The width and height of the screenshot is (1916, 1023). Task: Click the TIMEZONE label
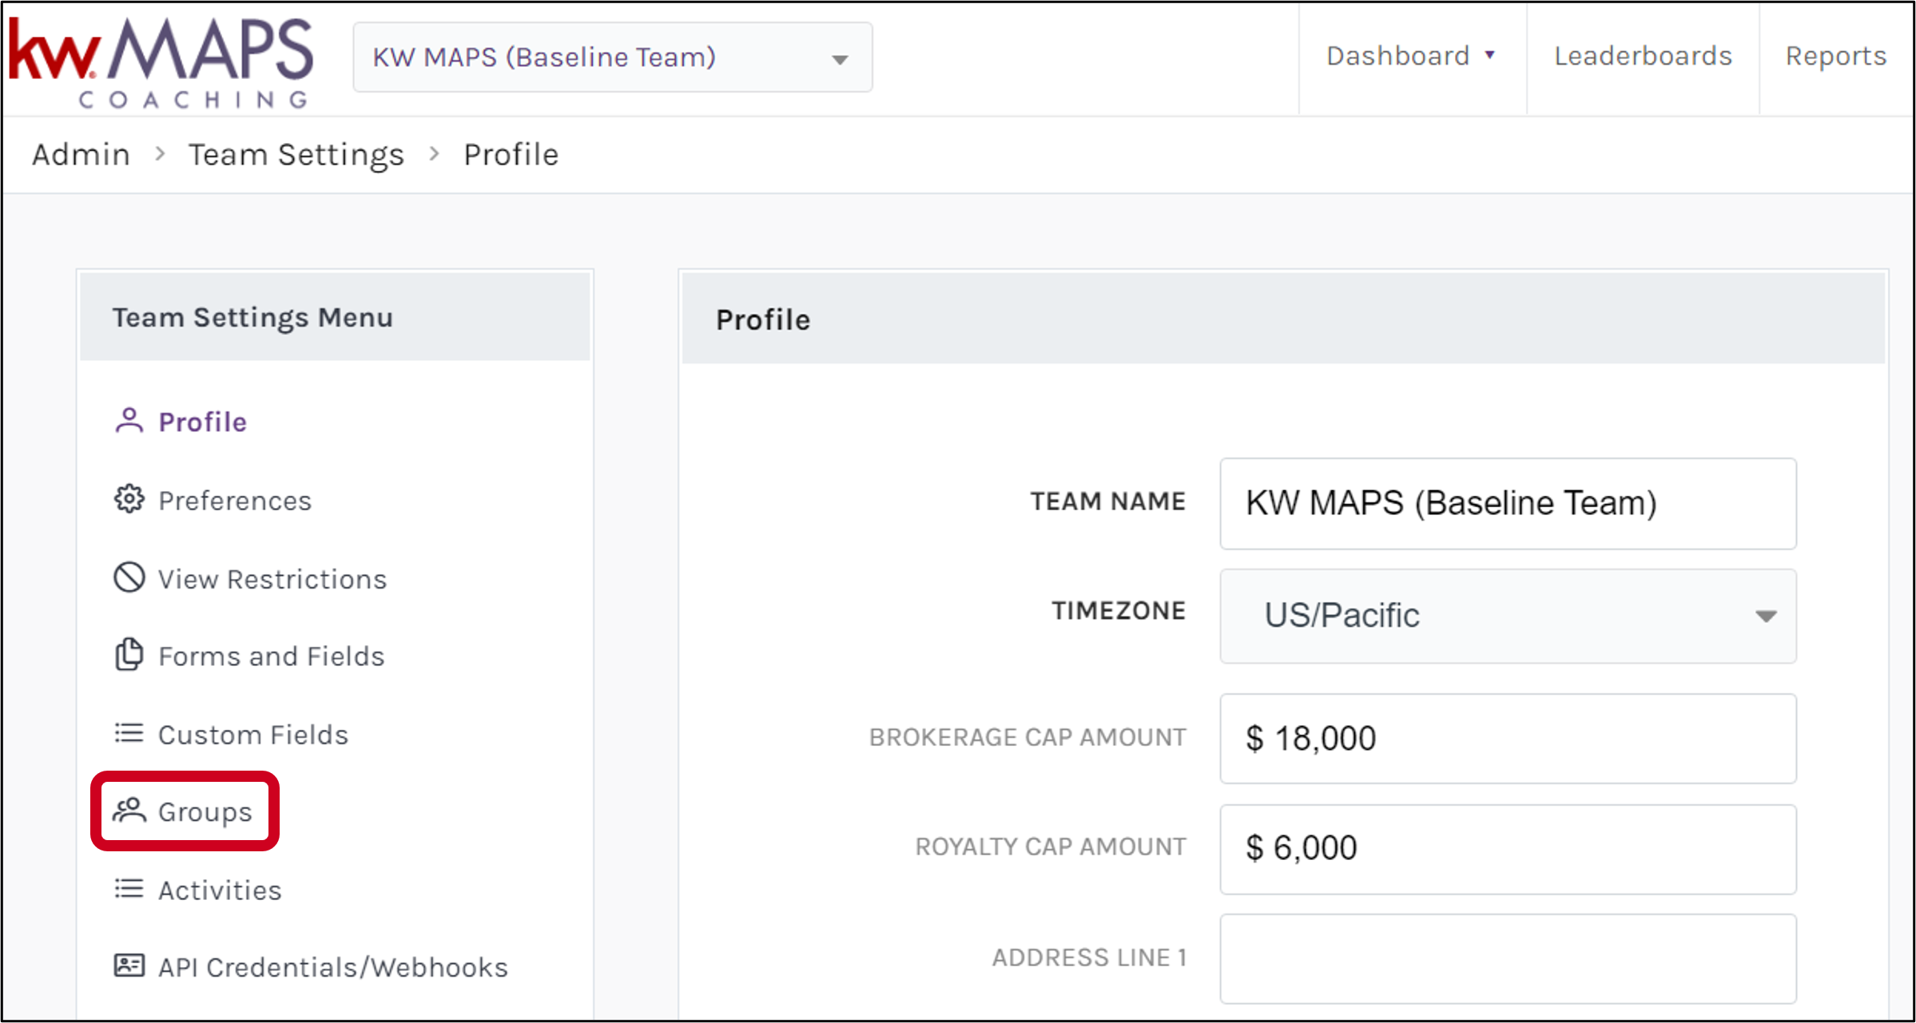pos(1119,611)
